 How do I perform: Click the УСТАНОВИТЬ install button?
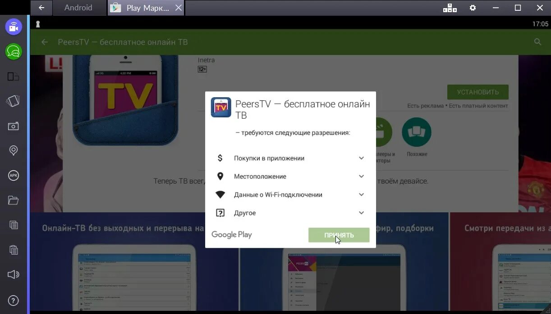coord(478,92)
